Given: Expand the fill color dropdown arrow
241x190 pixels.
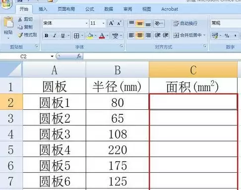Looking at the screenshot, I should pyautogui.click(x=96, y=36).
